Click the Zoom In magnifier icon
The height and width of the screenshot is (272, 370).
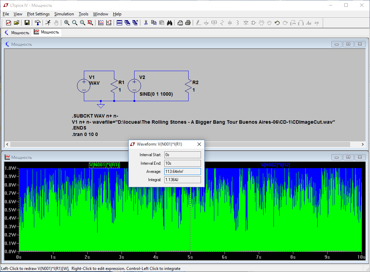click(67, 23)
